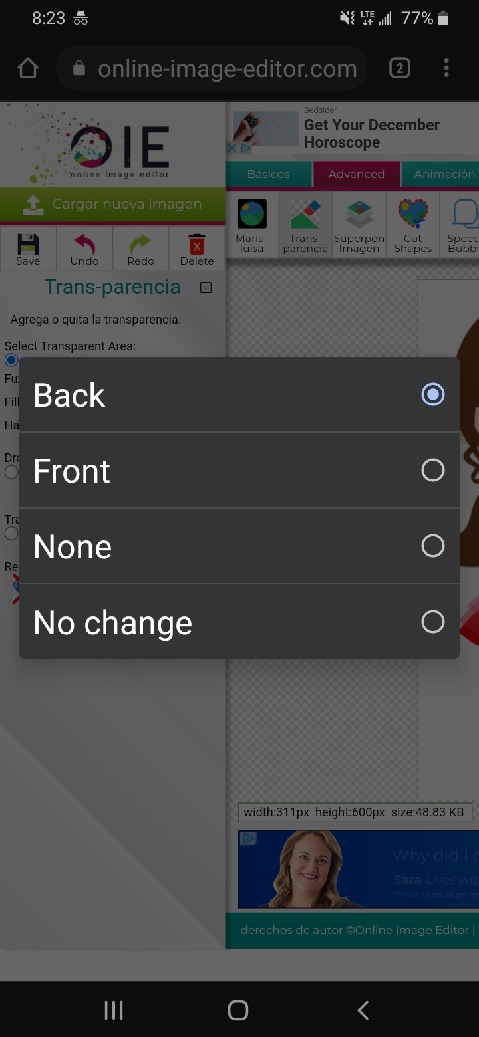The width and height of the screenshot is (479, 1037).
Task: Pick the No change option
Action: 432,622
